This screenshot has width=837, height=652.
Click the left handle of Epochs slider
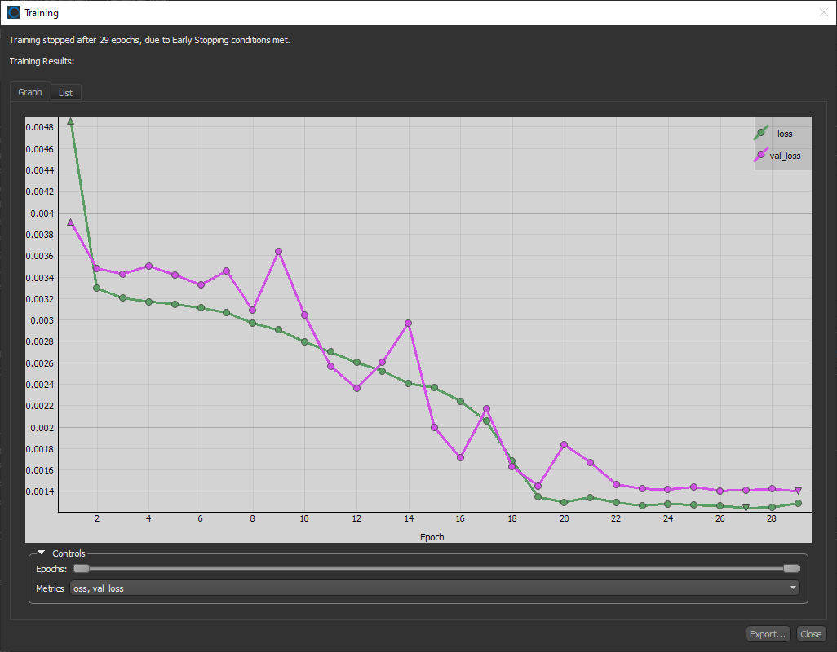coord(81,568)
